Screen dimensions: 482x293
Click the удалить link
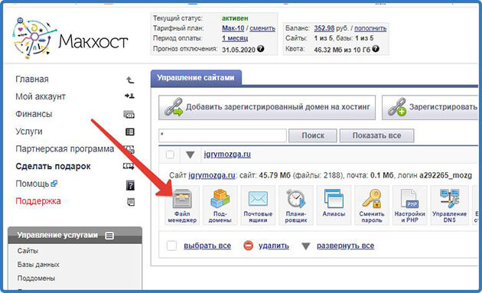[274, 246]
